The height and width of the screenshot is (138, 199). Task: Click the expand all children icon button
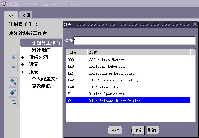tap(13, 82)
